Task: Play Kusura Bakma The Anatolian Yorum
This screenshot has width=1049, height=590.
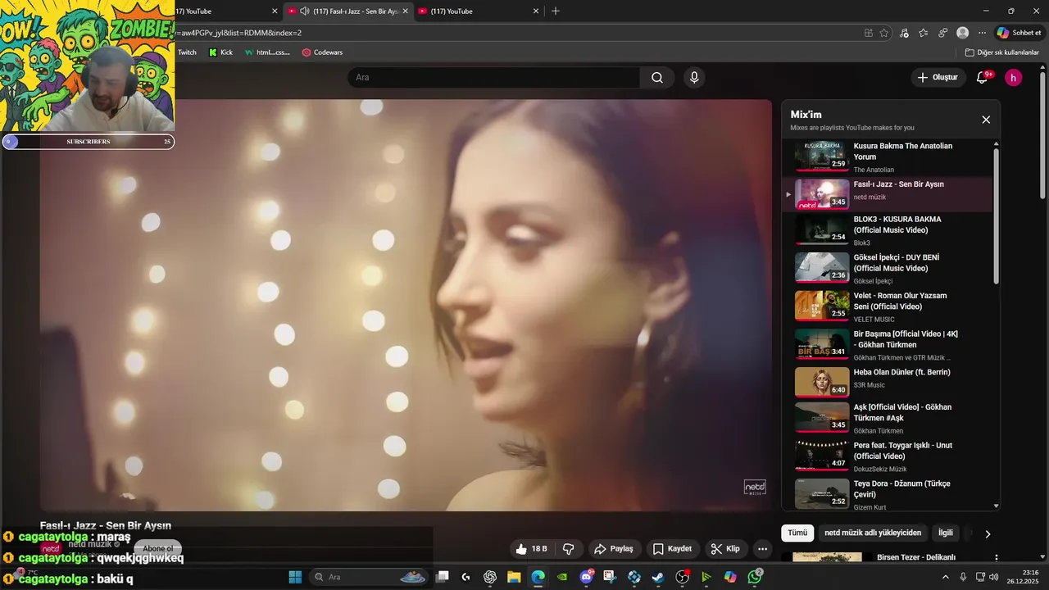Action: pos(889,157)
